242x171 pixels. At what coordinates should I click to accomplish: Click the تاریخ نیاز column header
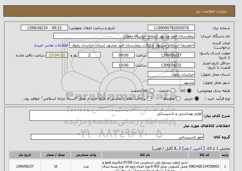coord(25,155)
